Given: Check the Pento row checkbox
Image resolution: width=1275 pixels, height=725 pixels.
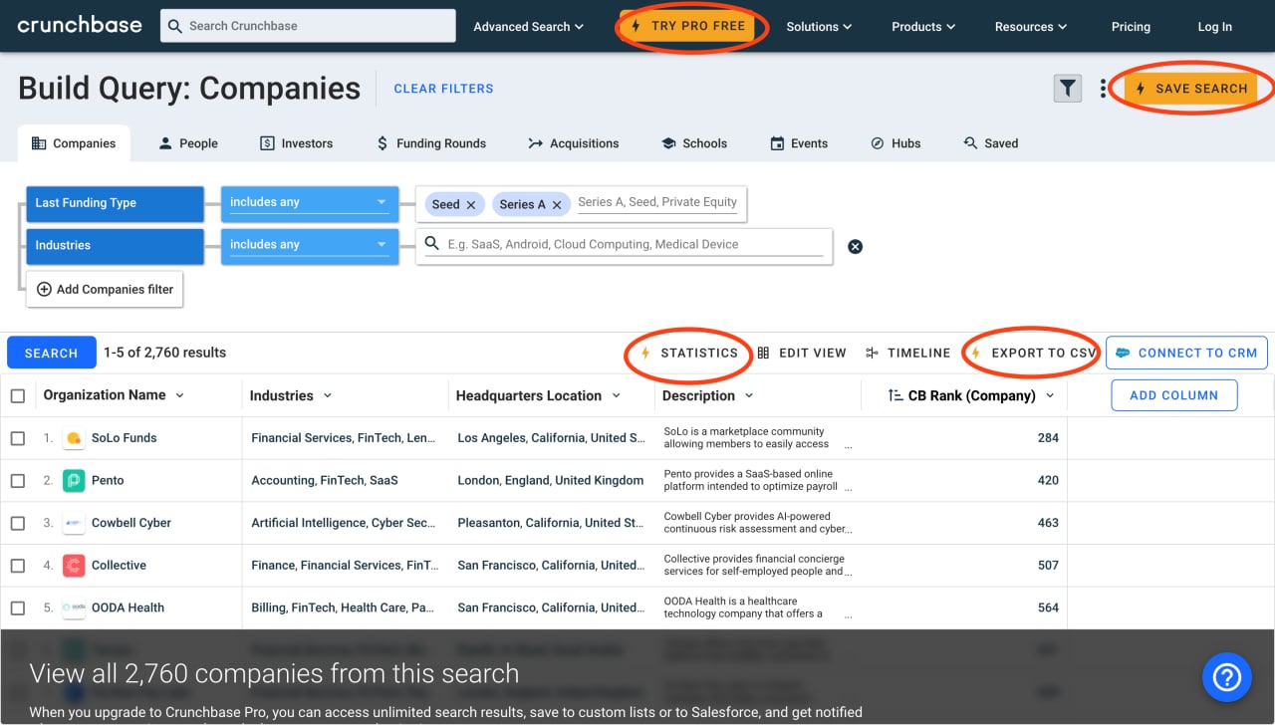Looking at the screenshot, I should pyautogui.click(x=18, y=481).
